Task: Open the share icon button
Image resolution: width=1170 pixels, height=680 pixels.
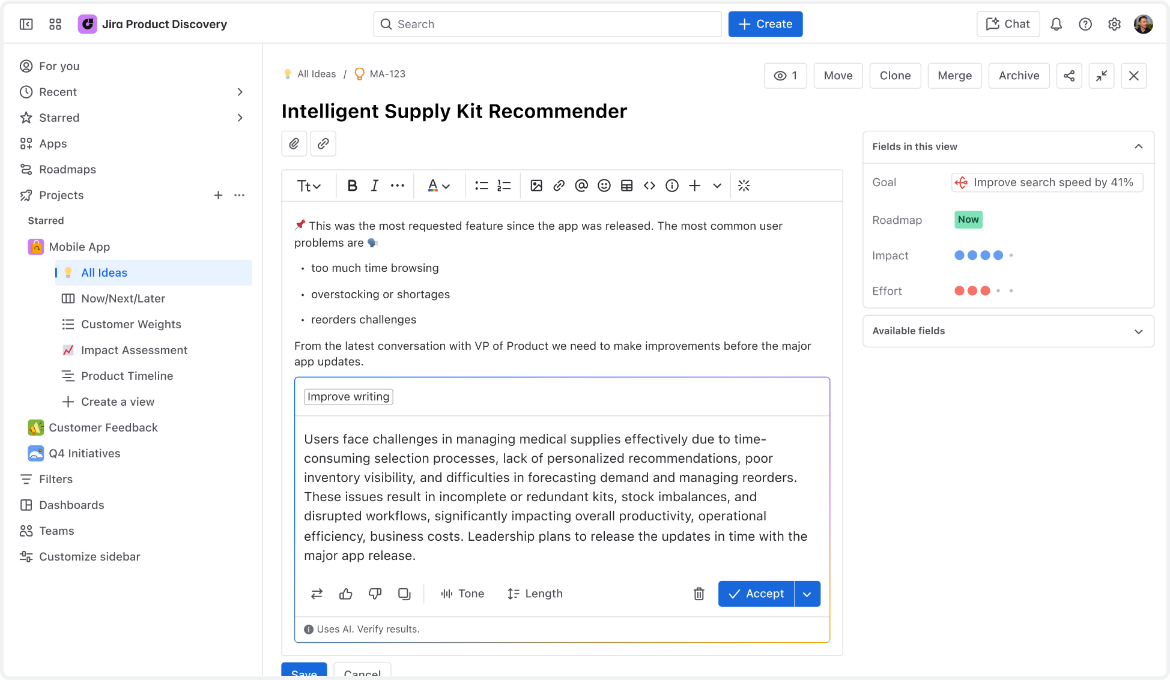Action: [1069, 76]
